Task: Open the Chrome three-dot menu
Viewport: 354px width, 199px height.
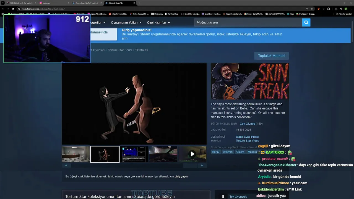Action: (x=351, y=9)
